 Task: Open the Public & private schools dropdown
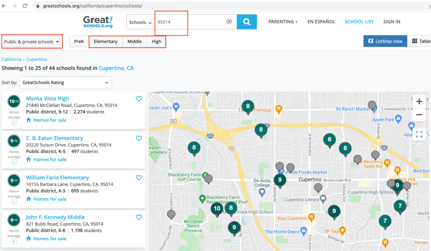(x=32, y=42)
